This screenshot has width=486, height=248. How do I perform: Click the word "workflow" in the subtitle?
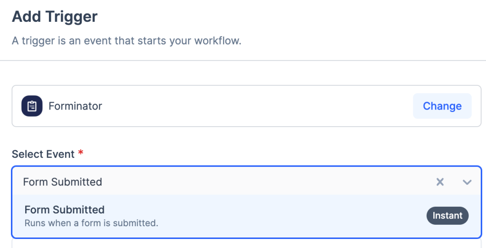coord(219,41)
